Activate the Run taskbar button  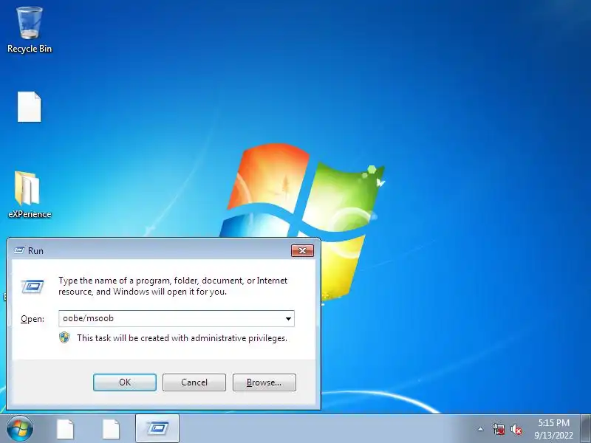(x=157, y=428)
